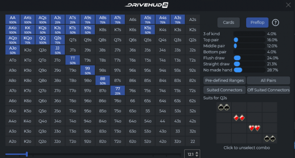The width and height of the screenshot is (295, 158).
Task: Unselect the diamonds suit combo for QJs
Action: point(239,118)
